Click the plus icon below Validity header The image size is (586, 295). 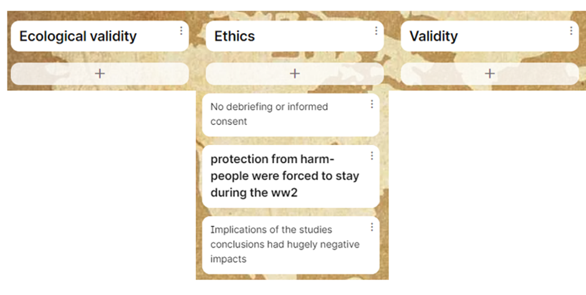click(490, 73)
